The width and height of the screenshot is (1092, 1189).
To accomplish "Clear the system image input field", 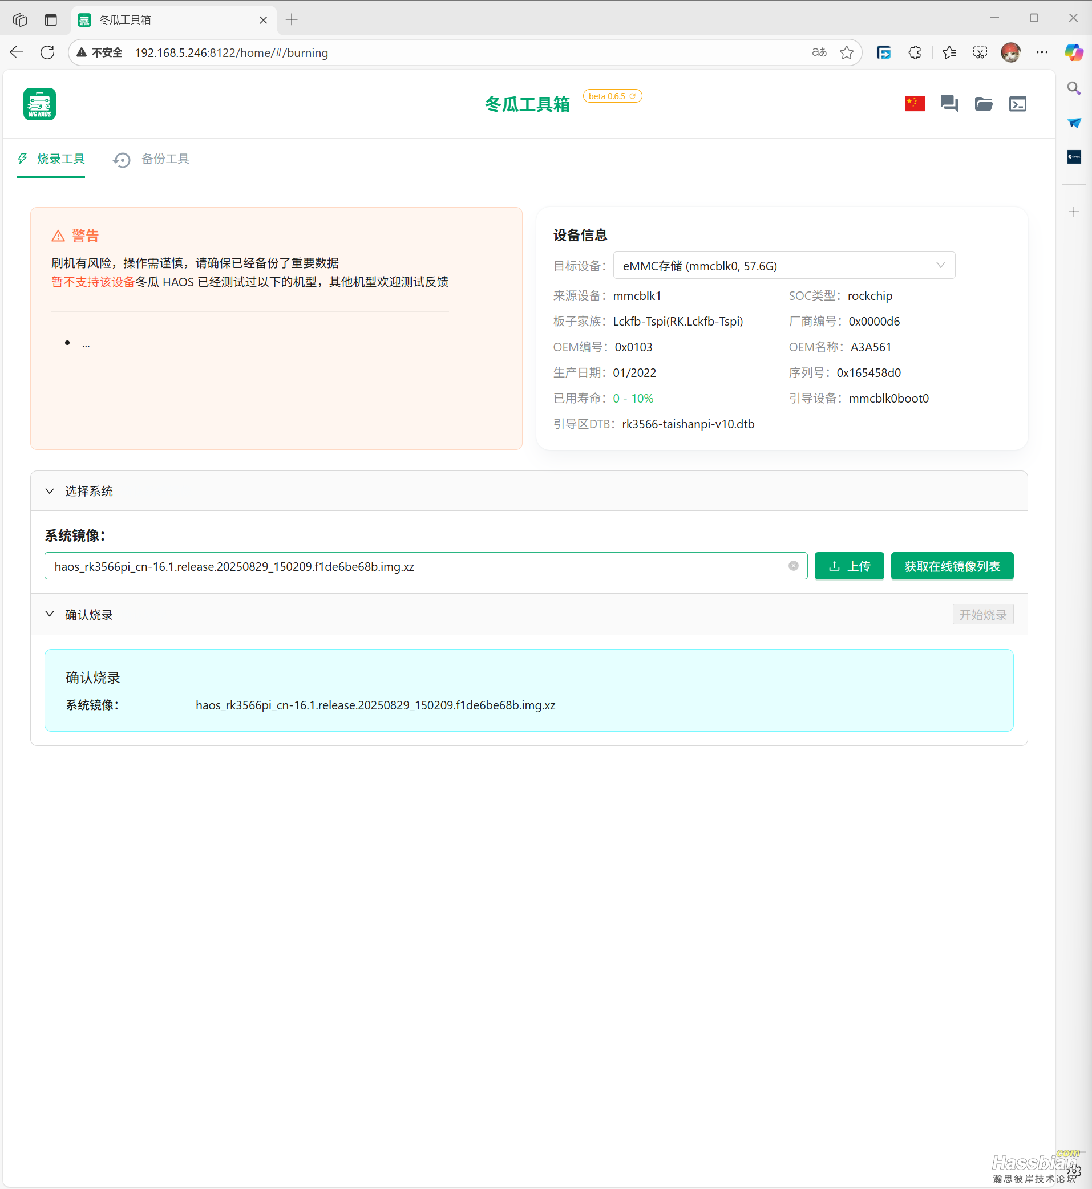I will [x=793, y=566].
